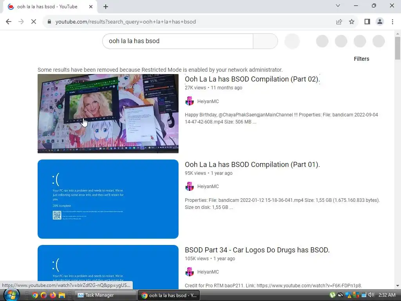401x301 pixels.
Task: Click '105K views' text
Action: click(x=197, y=259)
